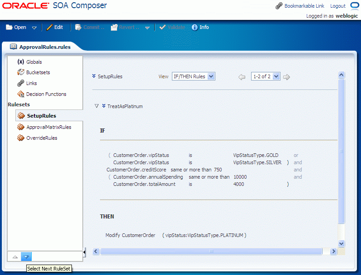Viewport: 361px width, 275px height.
Task: Click Select Next RuleSet down arrow
Action: [26, 256]
